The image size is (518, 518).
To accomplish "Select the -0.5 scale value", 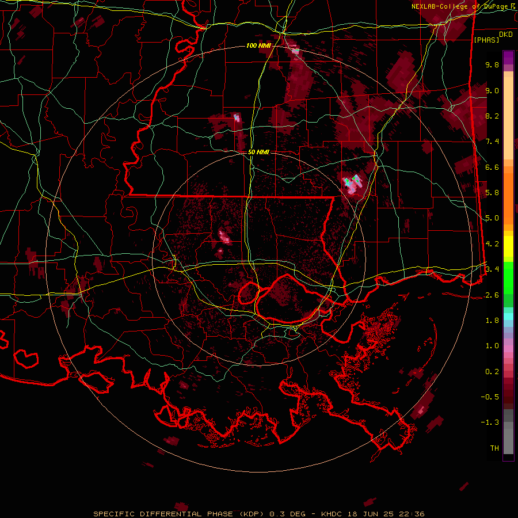I will coord(490,397).
